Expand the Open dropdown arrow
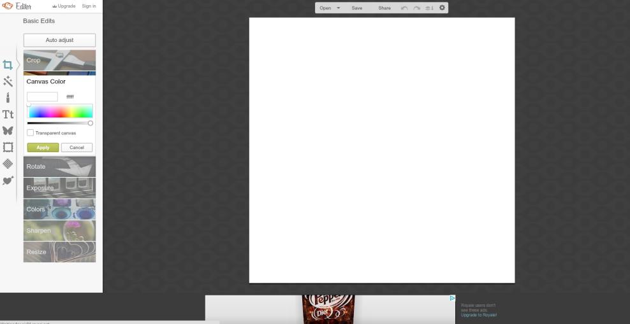The image size is (630, 324). (338, 8)
